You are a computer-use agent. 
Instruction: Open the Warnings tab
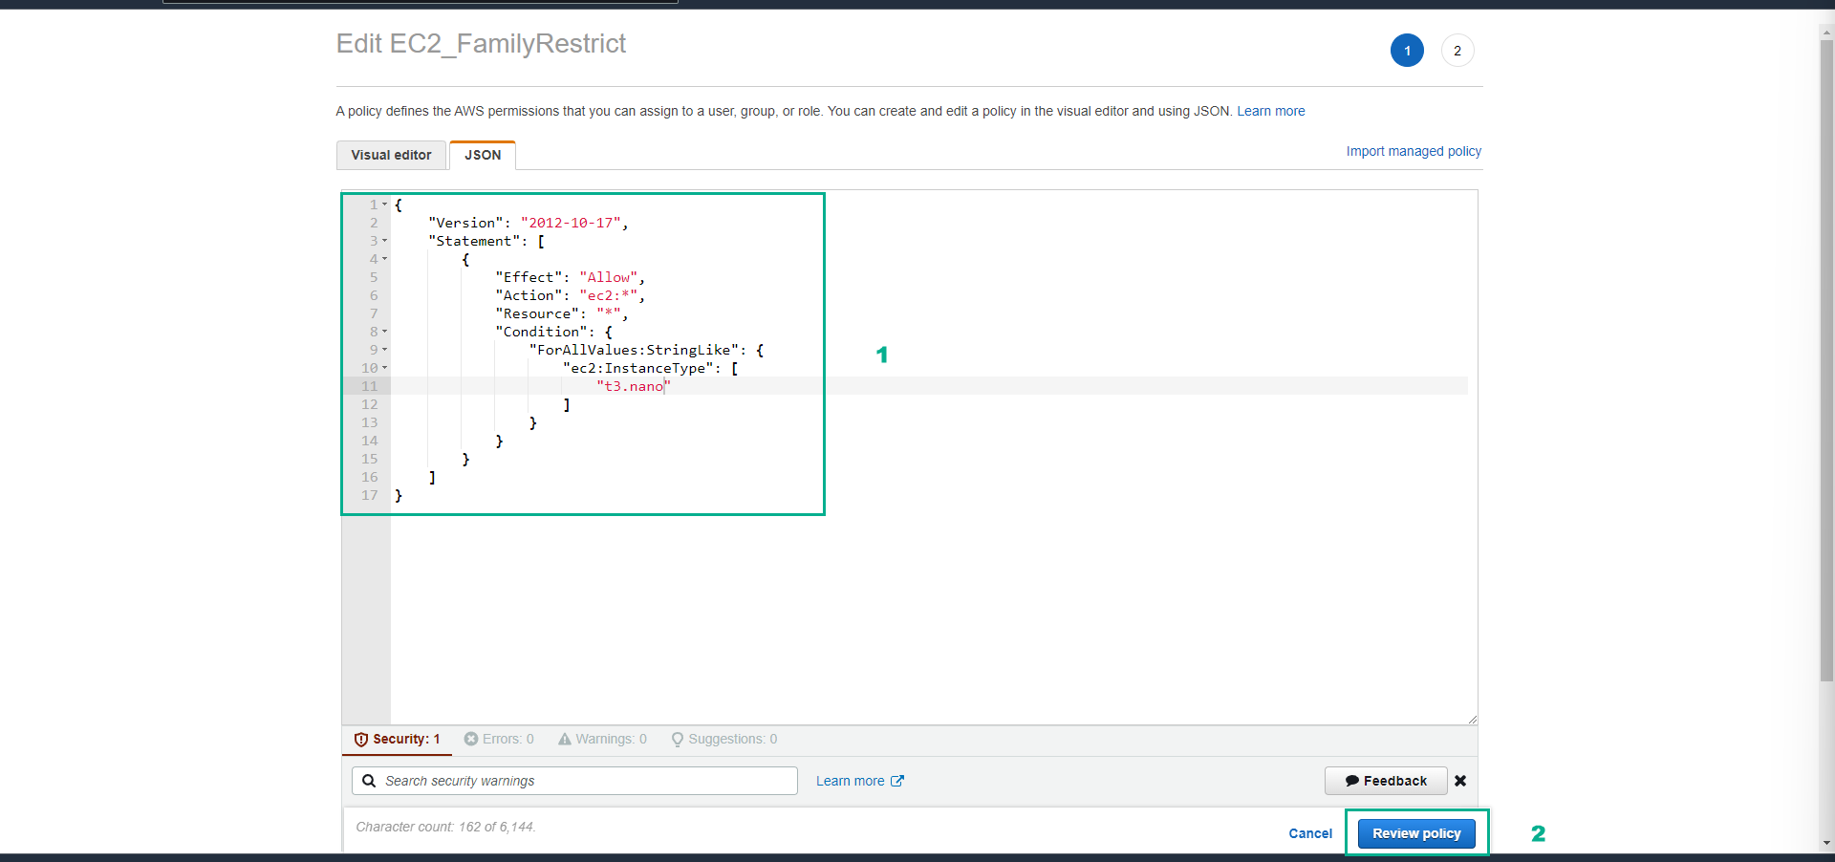[602, 739]
